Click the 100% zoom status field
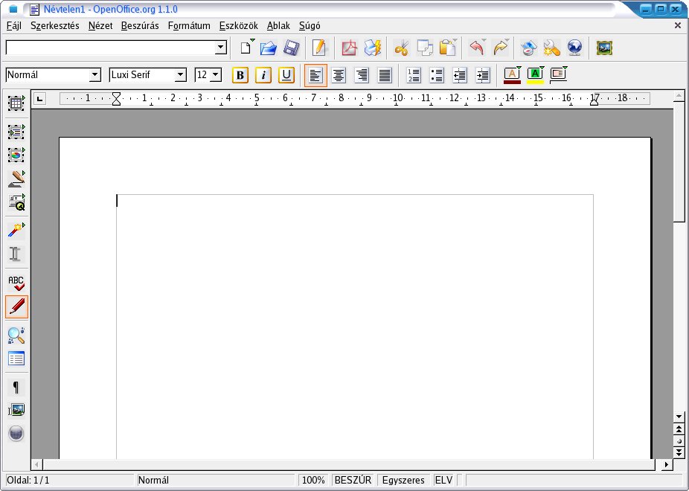The height and width of the screenshot is (491, 689). 313,480
